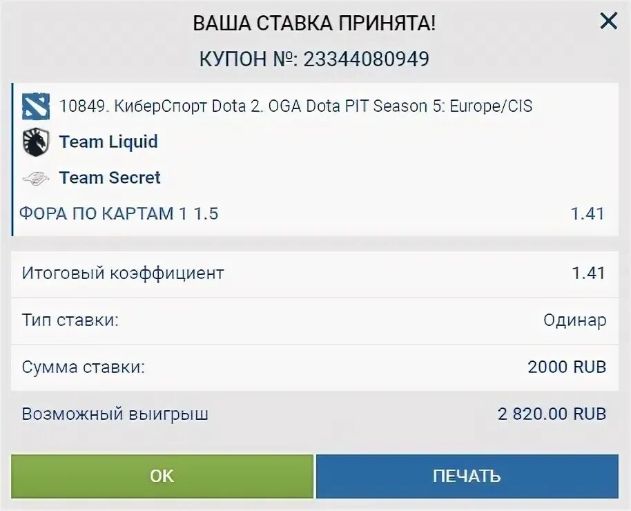Select the Team Secret team name
Screen dimensions: 631x511
[x=110, y=177]
